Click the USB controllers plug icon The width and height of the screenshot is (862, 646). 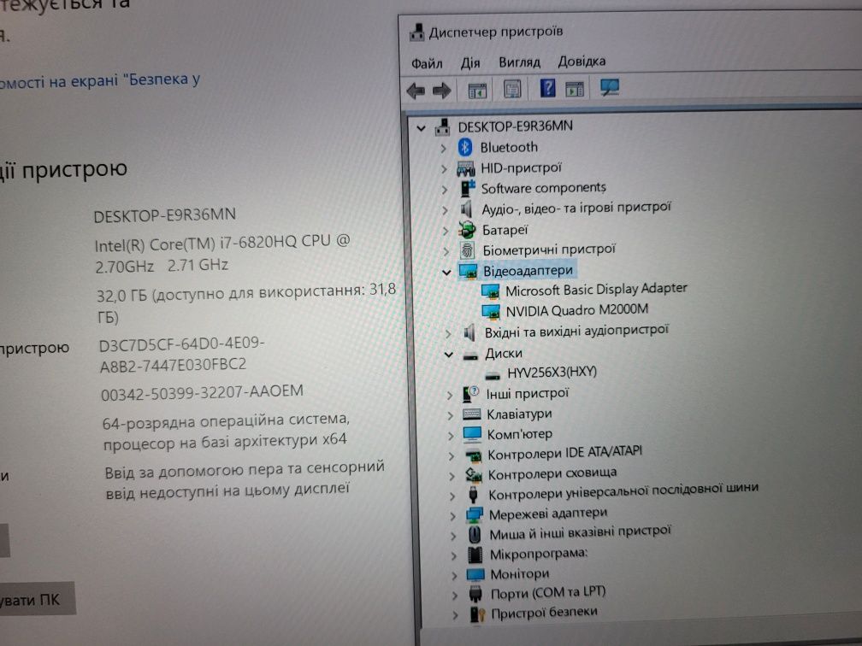(x=474, y=495)
